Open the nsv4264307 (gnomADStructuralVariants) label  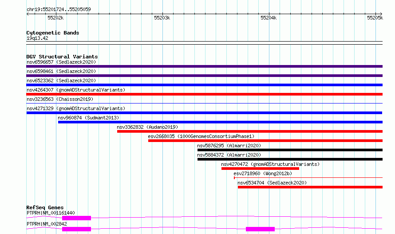coord(76,90)
